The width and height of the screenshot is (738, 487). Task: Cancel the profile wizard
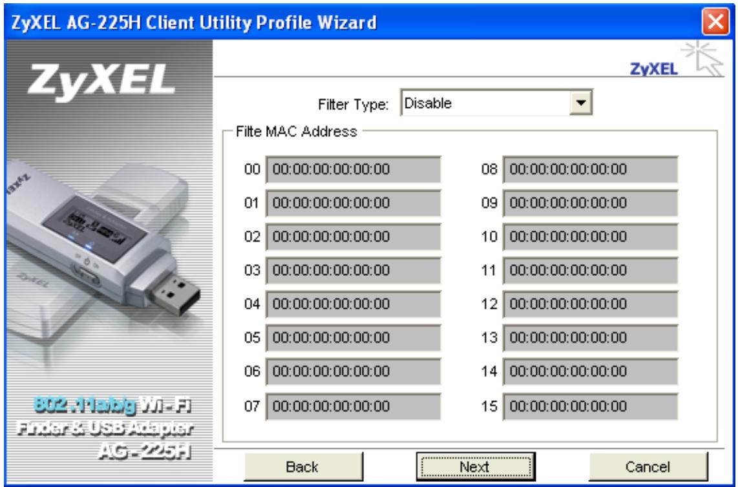[648, 467]
